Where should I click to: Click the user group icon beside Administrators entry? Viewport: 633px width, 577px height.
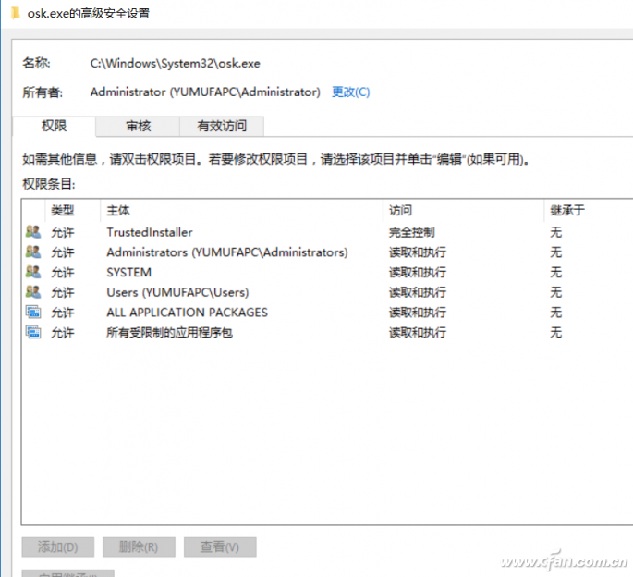33,252
